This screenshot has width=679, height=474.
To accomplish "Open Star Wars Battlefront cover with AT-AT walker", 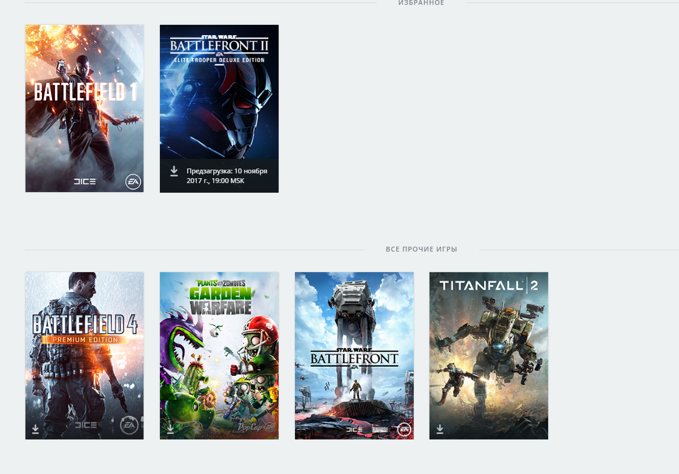I will tap(354, 356).
